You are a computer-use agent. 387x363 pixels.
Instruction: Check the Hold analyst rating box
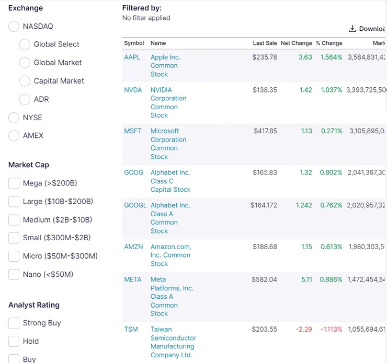click(x=14, y=342)
